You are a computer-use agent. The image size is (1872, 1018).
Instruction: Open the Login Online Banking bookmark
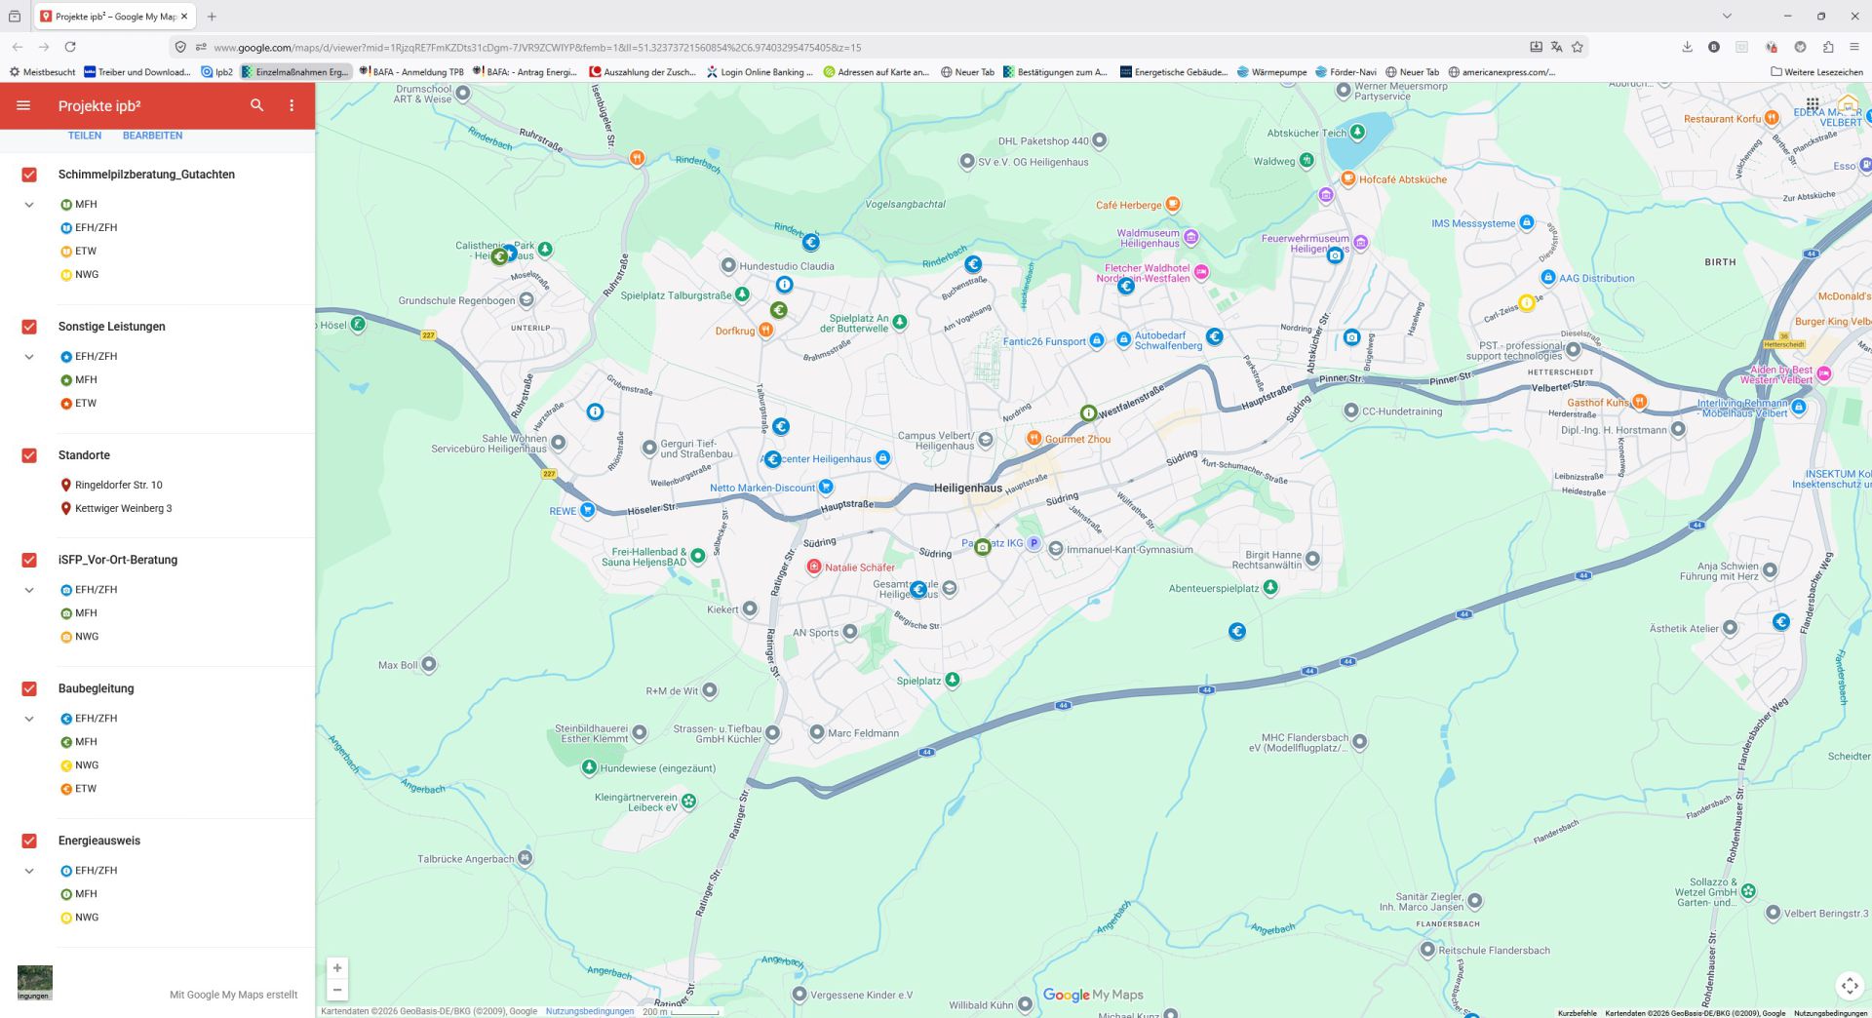click(760, 72)
